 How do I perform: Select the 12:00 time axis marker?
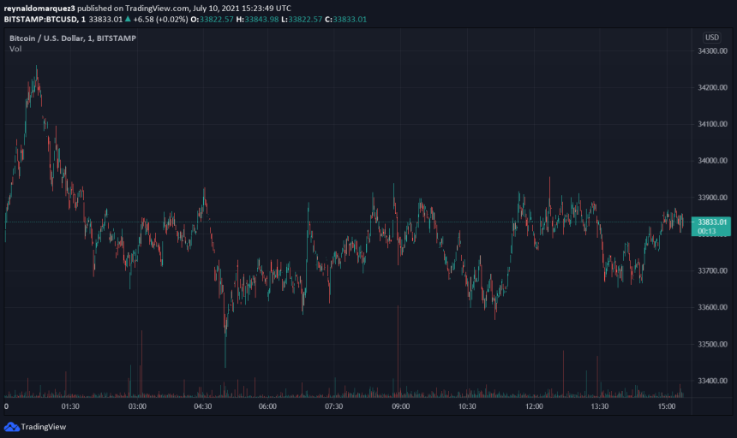pyautogui.click(x=533, y=407)
